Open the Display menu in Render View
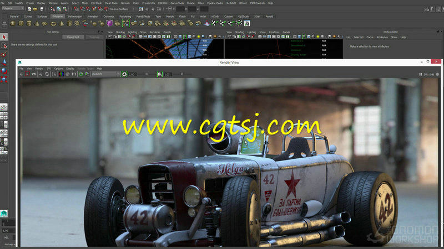444x249 pixels. (70, 69)
